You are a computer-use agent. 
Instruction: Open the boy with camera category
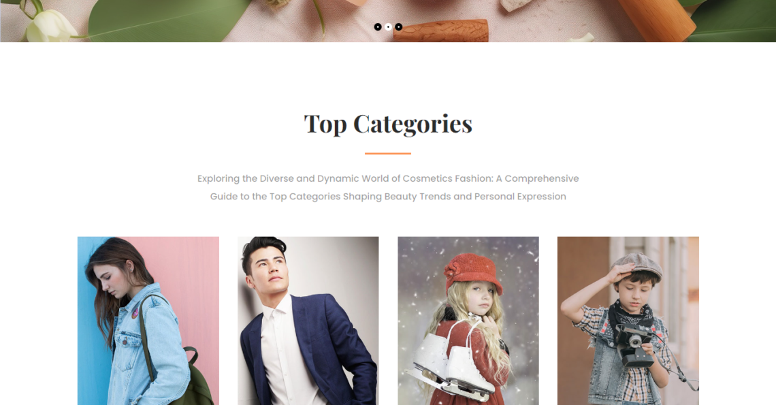click(x=628, y=321)
